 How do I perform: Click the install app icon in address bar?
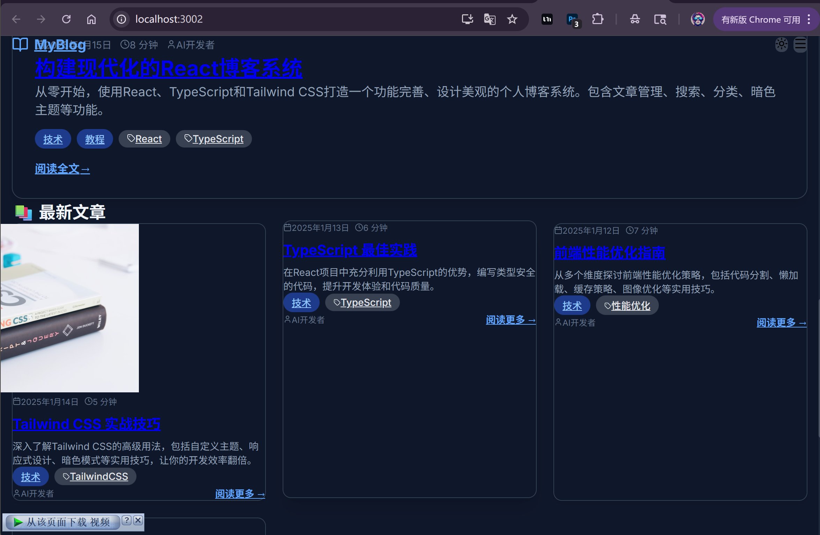point(467,19)
